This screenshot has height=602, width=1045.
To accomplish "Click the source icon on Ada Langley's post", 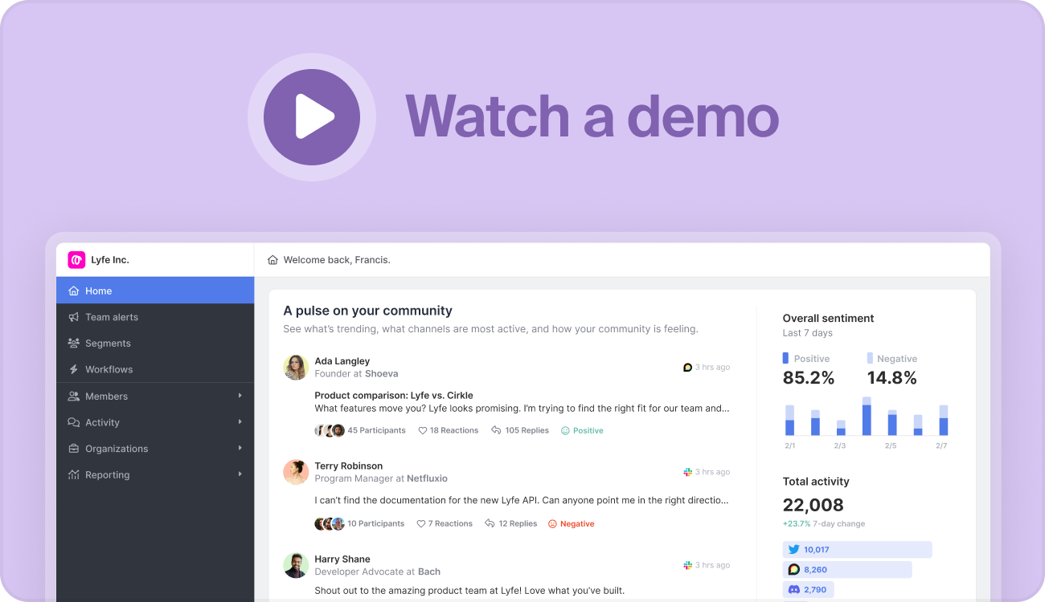I will tap(687, 367).
